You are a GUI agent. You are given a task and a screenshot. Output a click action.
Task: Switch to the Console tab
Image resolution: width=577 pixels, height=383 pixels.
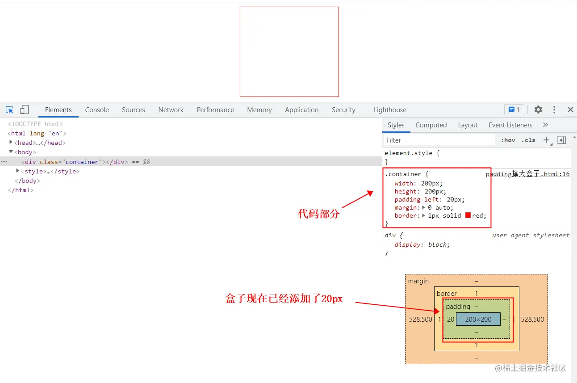97,110
